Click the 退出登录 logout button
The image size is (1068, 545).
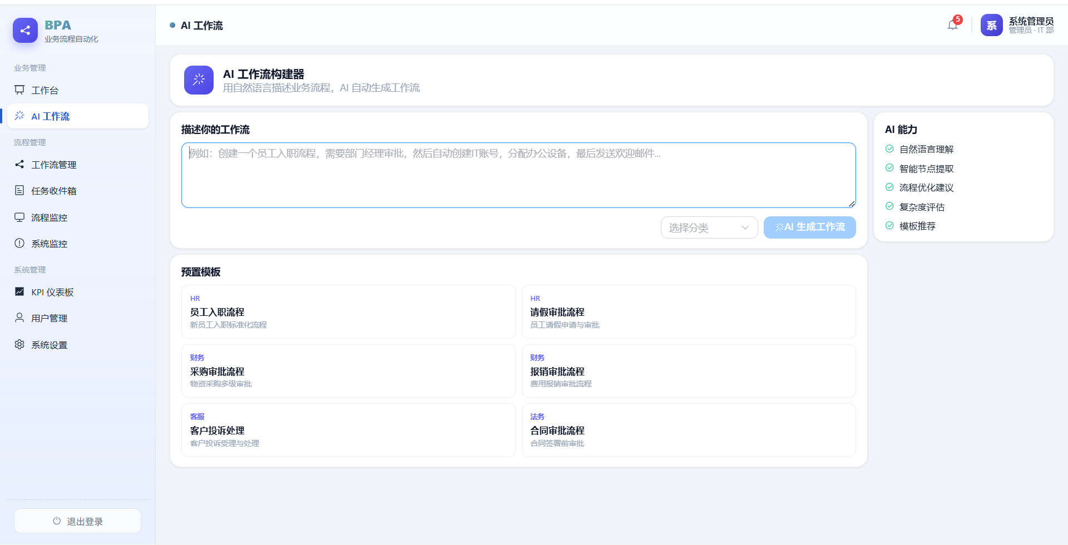pyautogui.click(x=77, y=521)
